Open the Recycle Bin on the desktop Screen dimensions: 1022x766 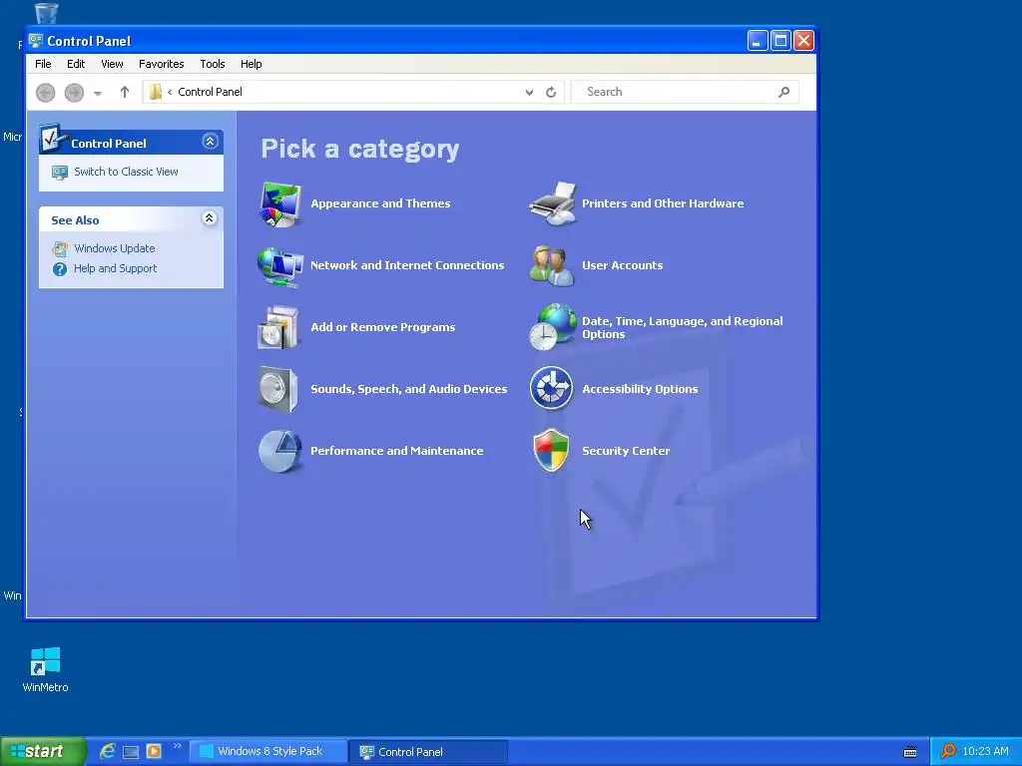[46, 12]
